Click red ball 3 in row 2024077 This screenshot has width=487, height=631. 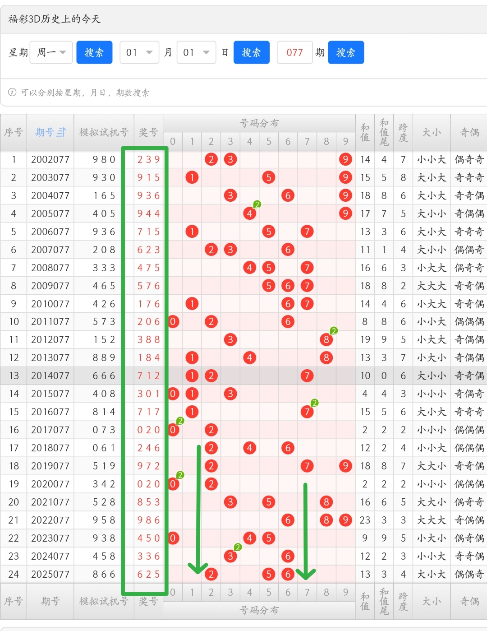click(x=230, y=556)
